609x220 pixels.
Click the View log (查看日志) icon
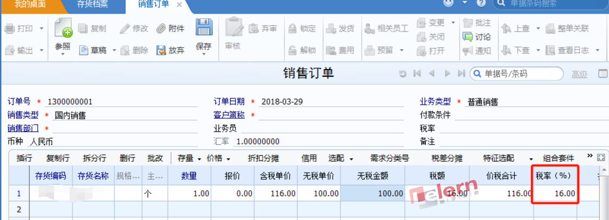point(550,51)
